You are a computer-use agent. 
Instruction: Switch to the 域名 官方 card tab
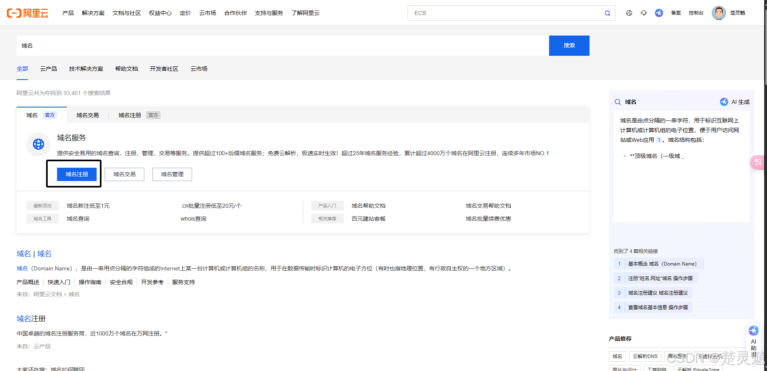point(41,115)
